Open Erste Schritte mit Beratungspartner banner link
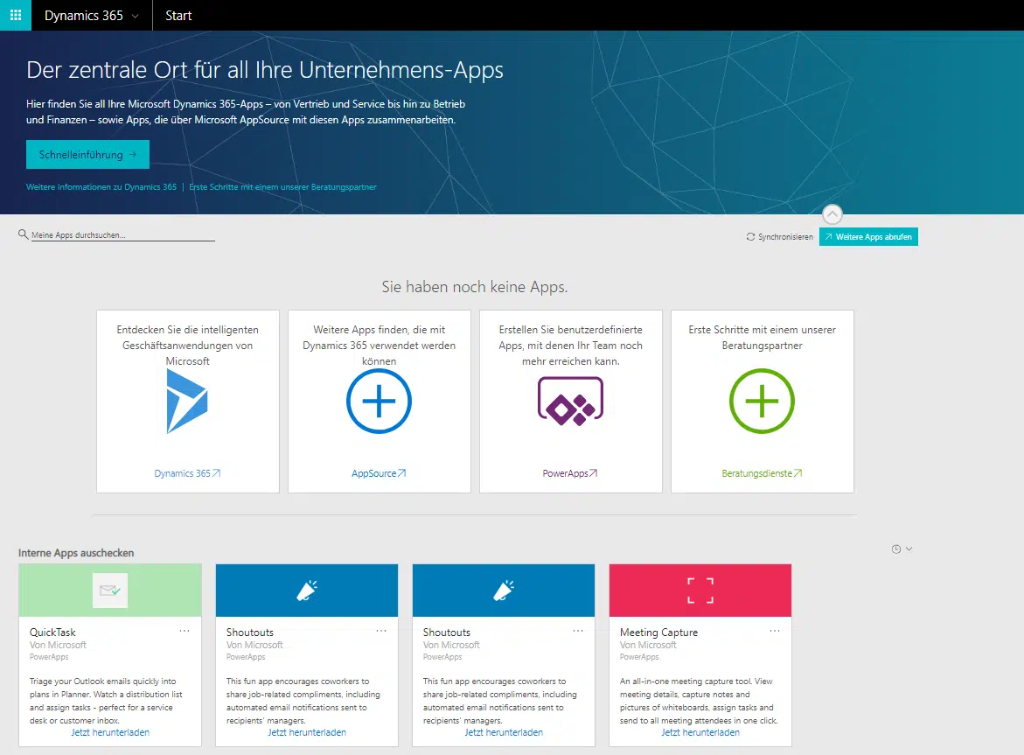This screenshot has width=1024, height=755. 282,187
